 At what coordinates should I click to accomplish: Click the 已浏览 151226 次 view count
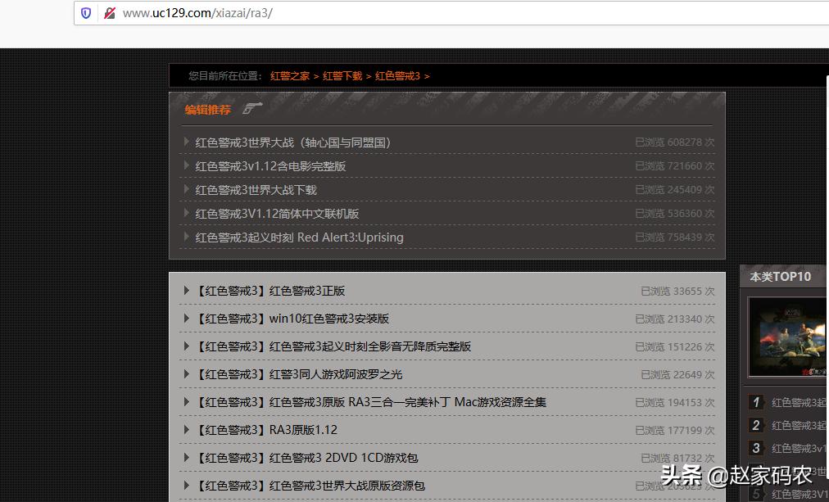click(x=675, y=347)
